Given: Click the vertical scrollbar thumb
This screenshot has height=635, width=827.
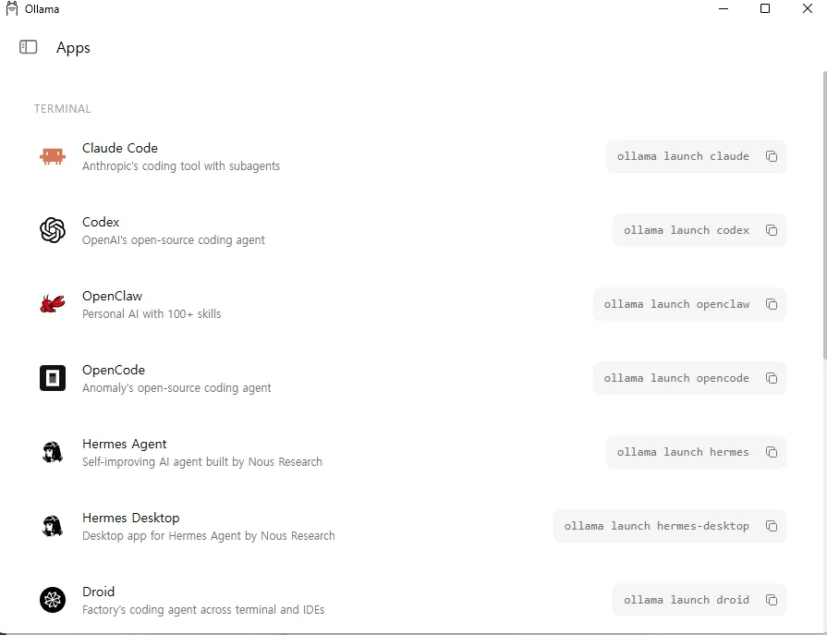Looking at the screenshot, I should coord(824,215).
